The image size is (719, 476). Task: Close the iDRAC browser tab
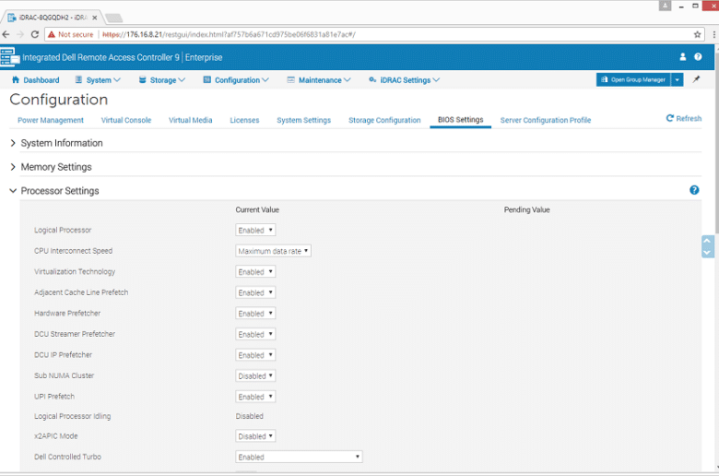(94, 18)
